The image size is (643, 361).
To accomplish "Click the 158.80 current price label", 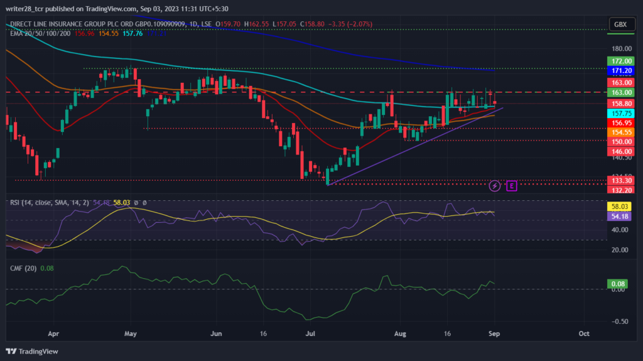I will click(621, 104).
